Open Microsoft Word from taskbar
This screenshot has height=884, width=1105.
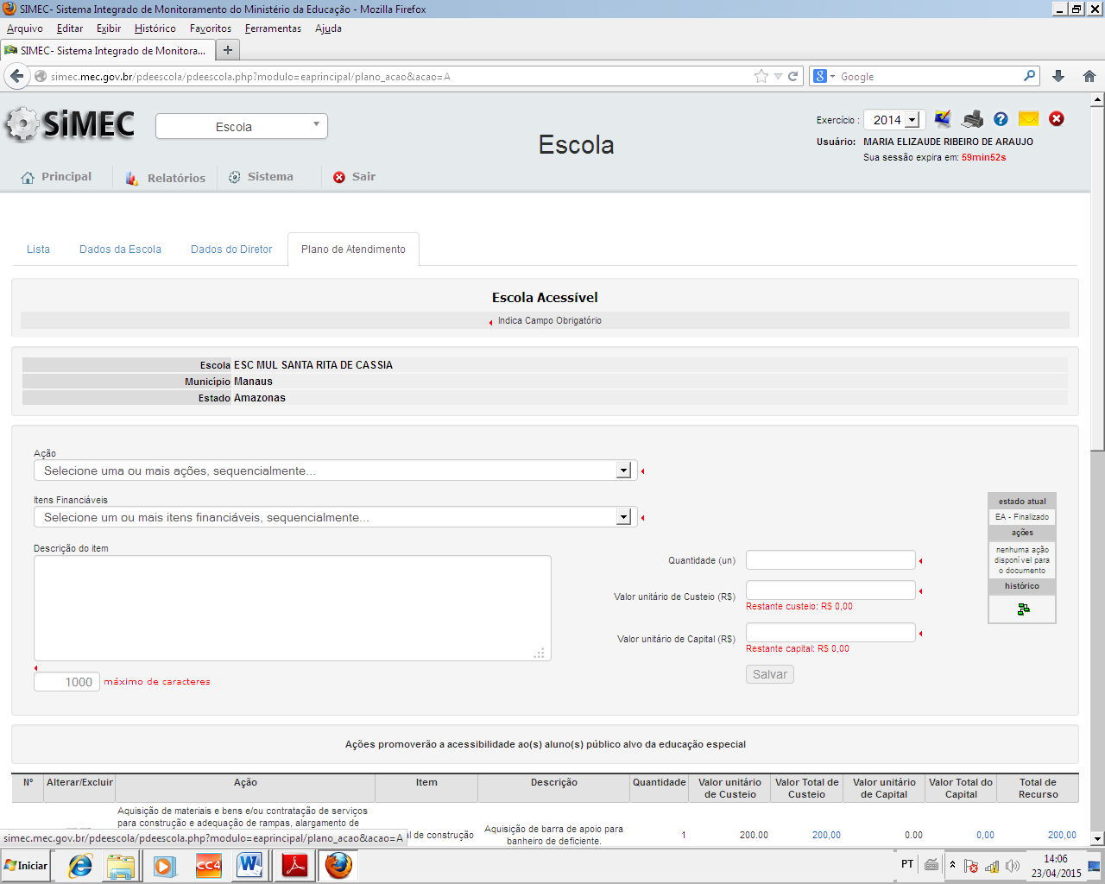point(249,865)
